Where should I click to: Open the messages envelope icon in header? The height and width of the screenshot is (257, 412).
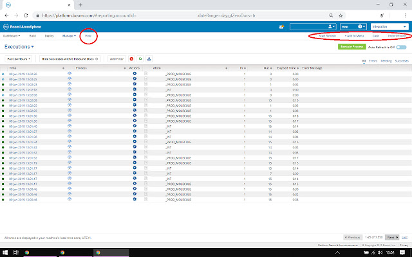[x=281, y=27]
